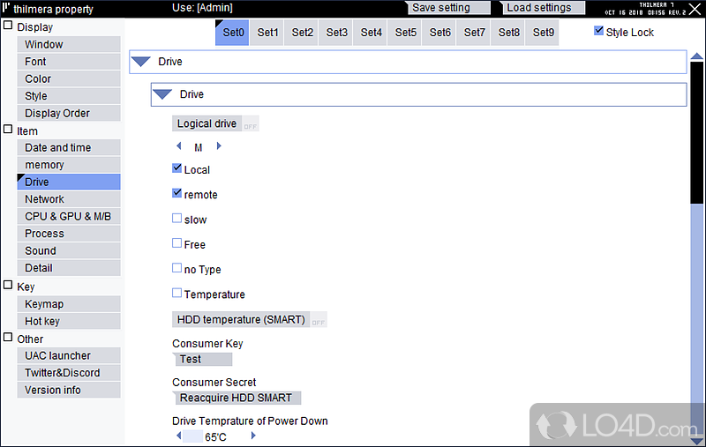This screenshot has width=706, height=447.
Task: Open the memory item page
Action: 69,165
